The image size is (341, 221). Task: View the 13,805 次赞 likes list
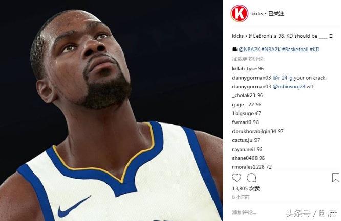246,189
